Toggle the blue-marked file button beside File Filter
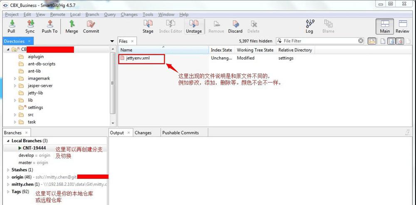This screenshot has width=416, height=205. pos(391,41)
